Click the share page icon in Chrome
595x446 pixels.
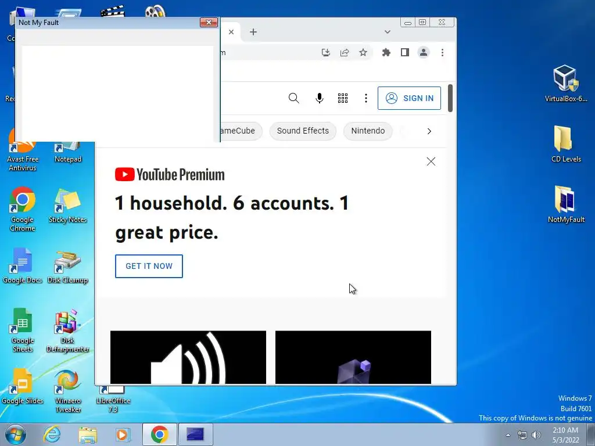pos(345,52)
